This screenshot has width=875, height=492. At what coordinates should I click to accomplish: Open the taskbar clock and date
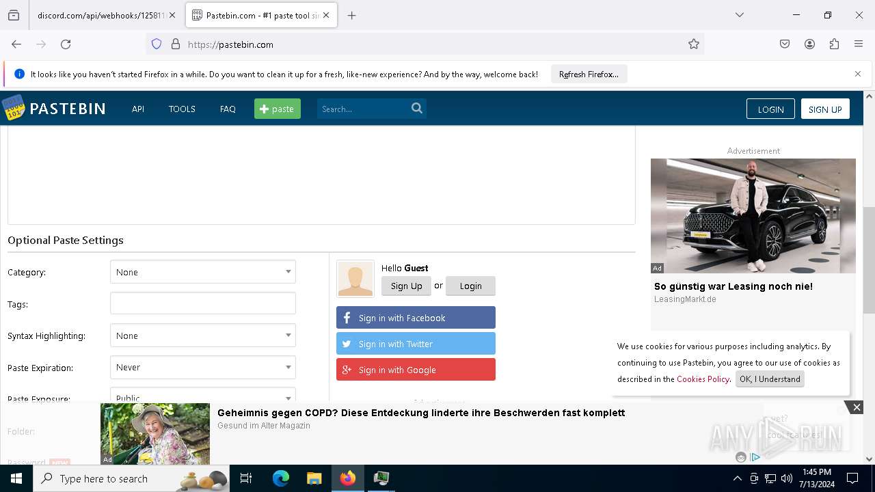[817, 478]
